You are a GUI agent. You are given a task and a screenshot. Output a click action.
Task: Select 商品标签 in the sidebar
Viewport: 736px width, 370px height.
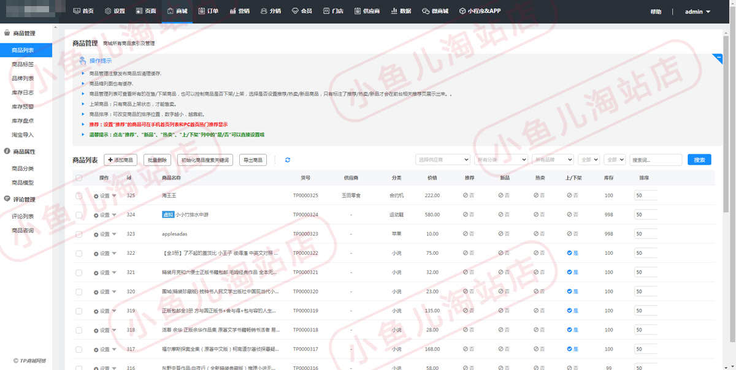click(23, 64)
